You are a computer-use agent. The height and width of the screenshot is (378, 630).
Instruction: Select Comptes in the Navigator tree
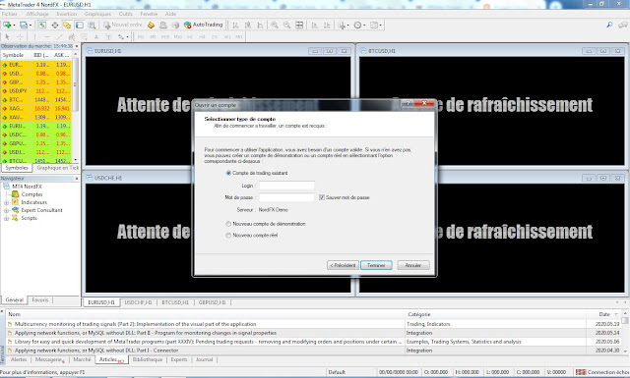[x=31, y=194]
